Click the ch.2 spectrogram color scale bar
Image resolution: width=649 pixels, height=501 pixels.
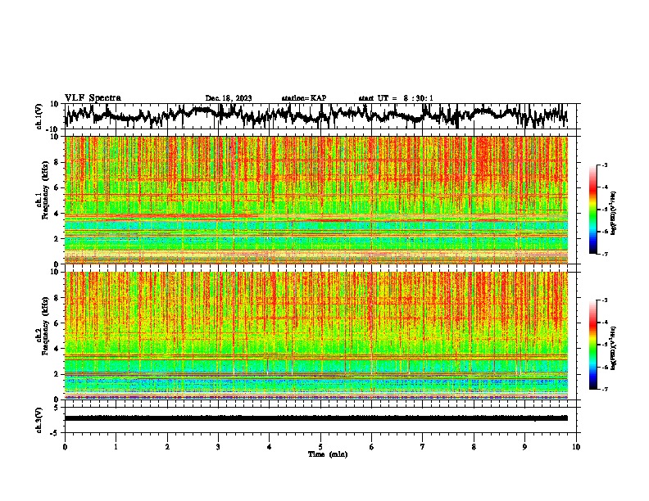pyautogui.click(x=593, y=345)
